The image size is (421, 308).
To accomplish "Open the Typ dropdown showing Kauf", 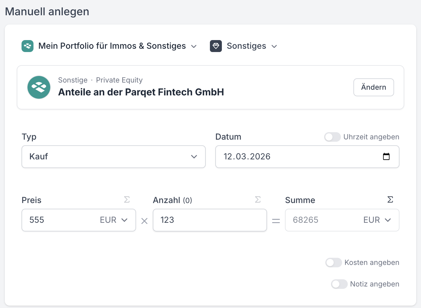I will tap(114, 157).
